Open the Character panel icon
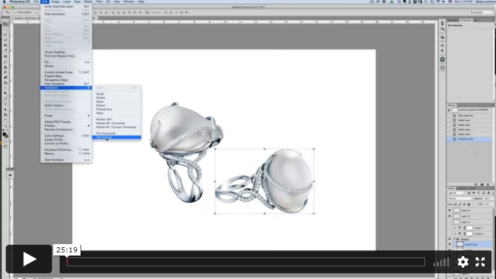496x279 pixels. pyautogui.click(x=442, y=46)
